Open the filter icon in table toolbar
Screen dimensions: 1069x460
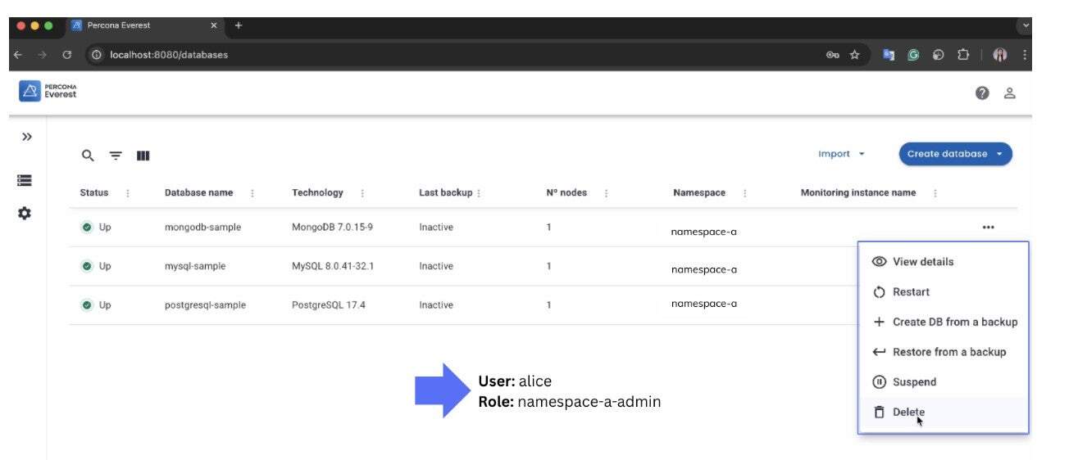point(116,156)
